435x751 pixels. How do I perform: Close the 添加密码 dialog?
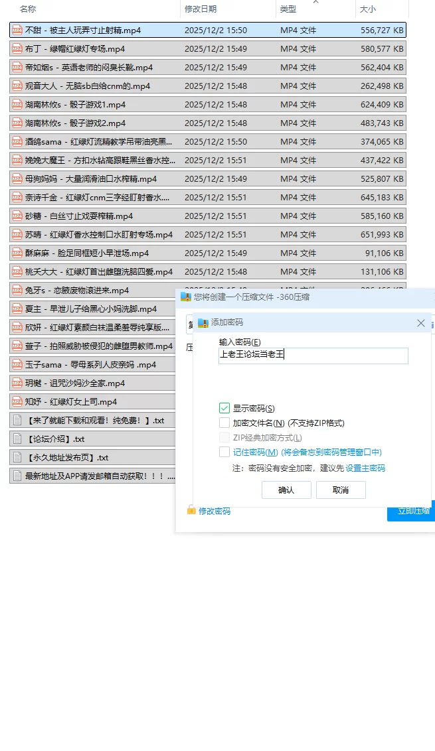click(x=421, y=323)
